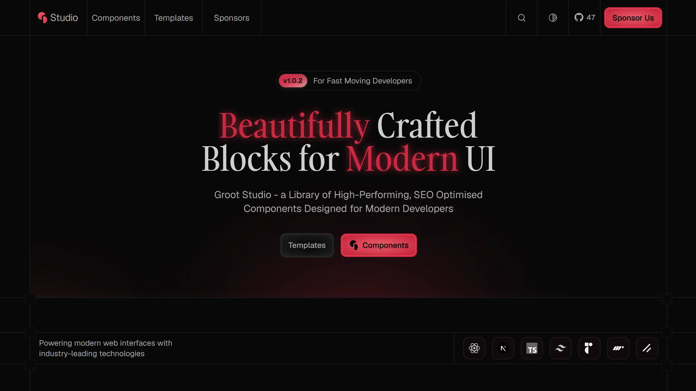Click the MUI-style slashes icon

coord(618,348)
